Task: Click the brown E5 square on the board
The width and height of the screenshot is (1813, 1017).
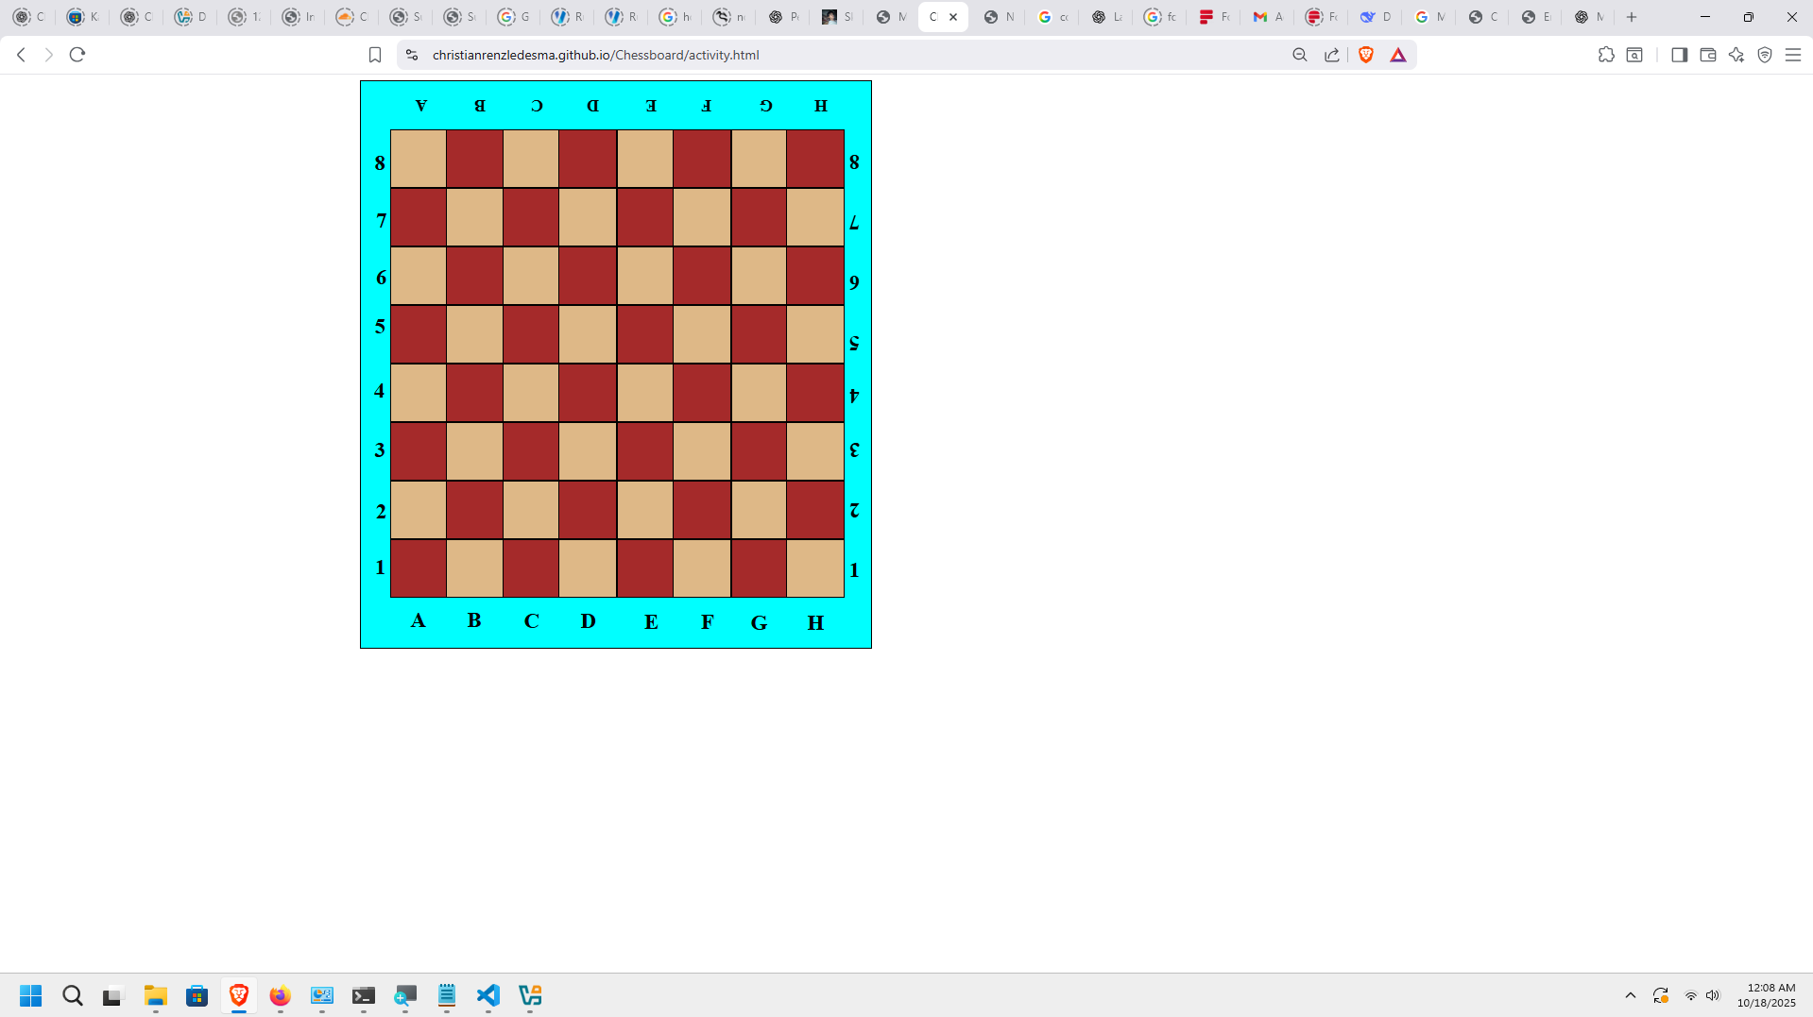Action: pyautogui.click(x=645, y=334)
